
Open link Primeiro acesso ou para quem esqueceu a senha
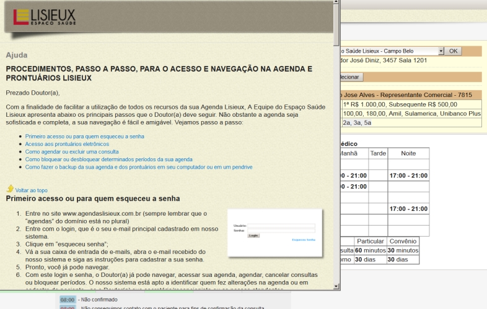point(84,137)
